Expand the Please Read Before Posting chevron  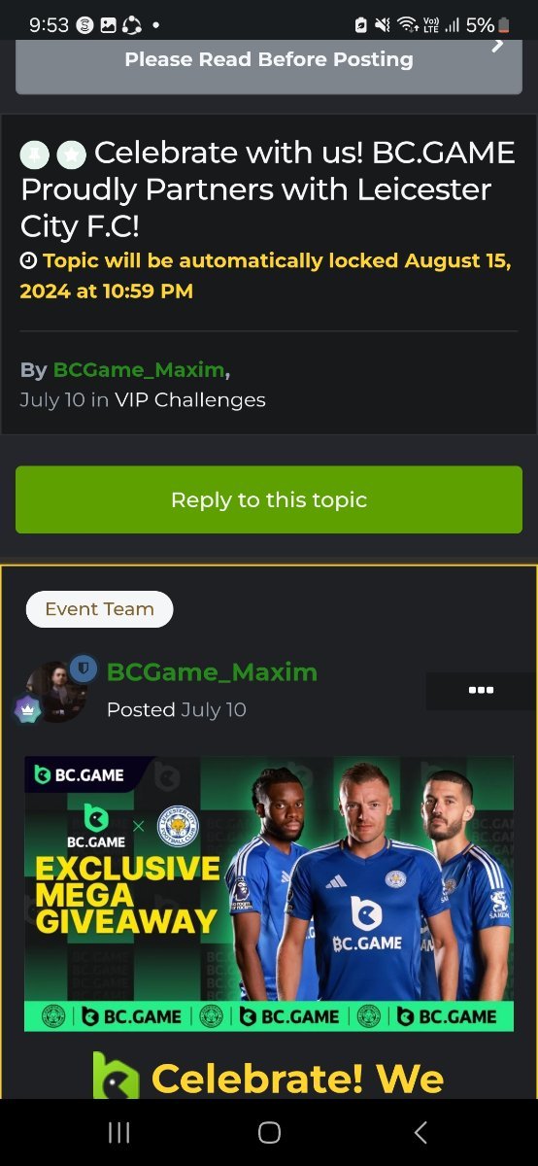498,44
